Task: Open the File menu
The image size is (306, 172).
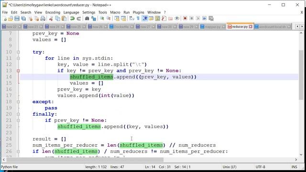Action: tap(5, 12)
